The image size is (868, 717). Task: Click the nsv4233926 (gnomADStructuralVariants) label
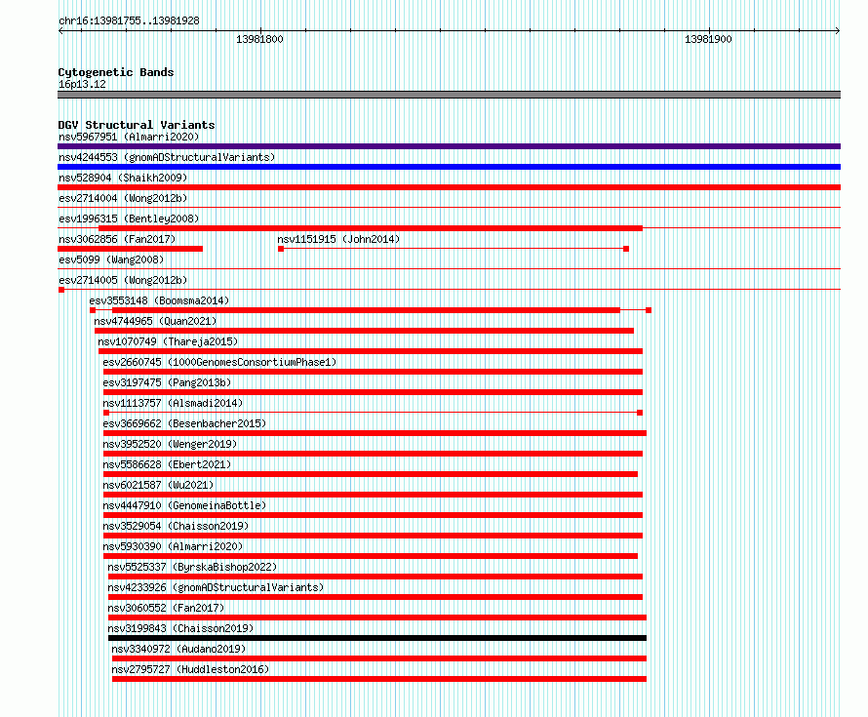pyautogui.click(x=216, y=587)
